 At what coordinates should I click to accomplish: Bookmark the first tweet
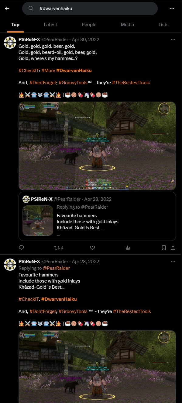point(164,248)
